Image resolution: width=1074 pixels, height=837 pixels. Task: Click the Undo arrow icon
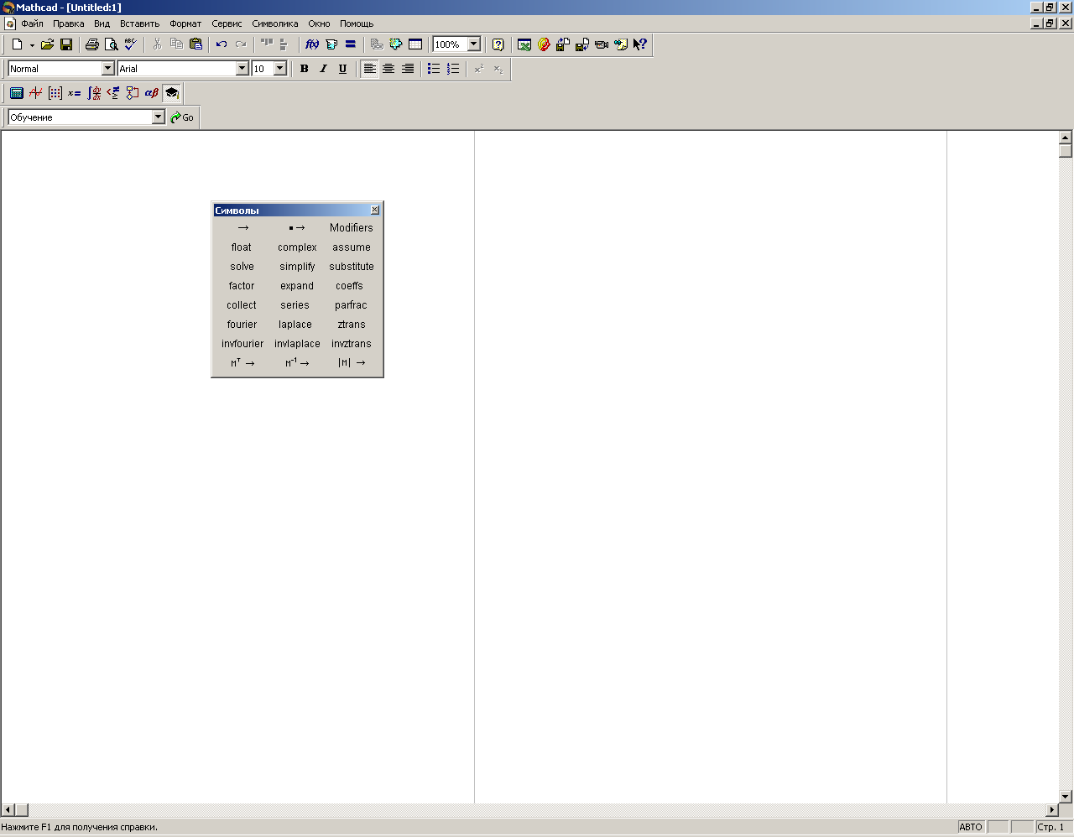click(x=222, y=44)
